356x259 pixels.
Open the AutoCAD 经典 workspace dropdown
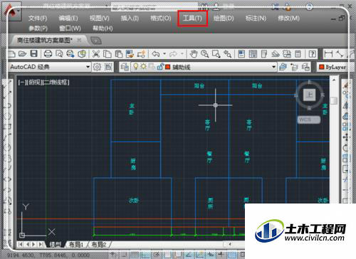[50, 67]
